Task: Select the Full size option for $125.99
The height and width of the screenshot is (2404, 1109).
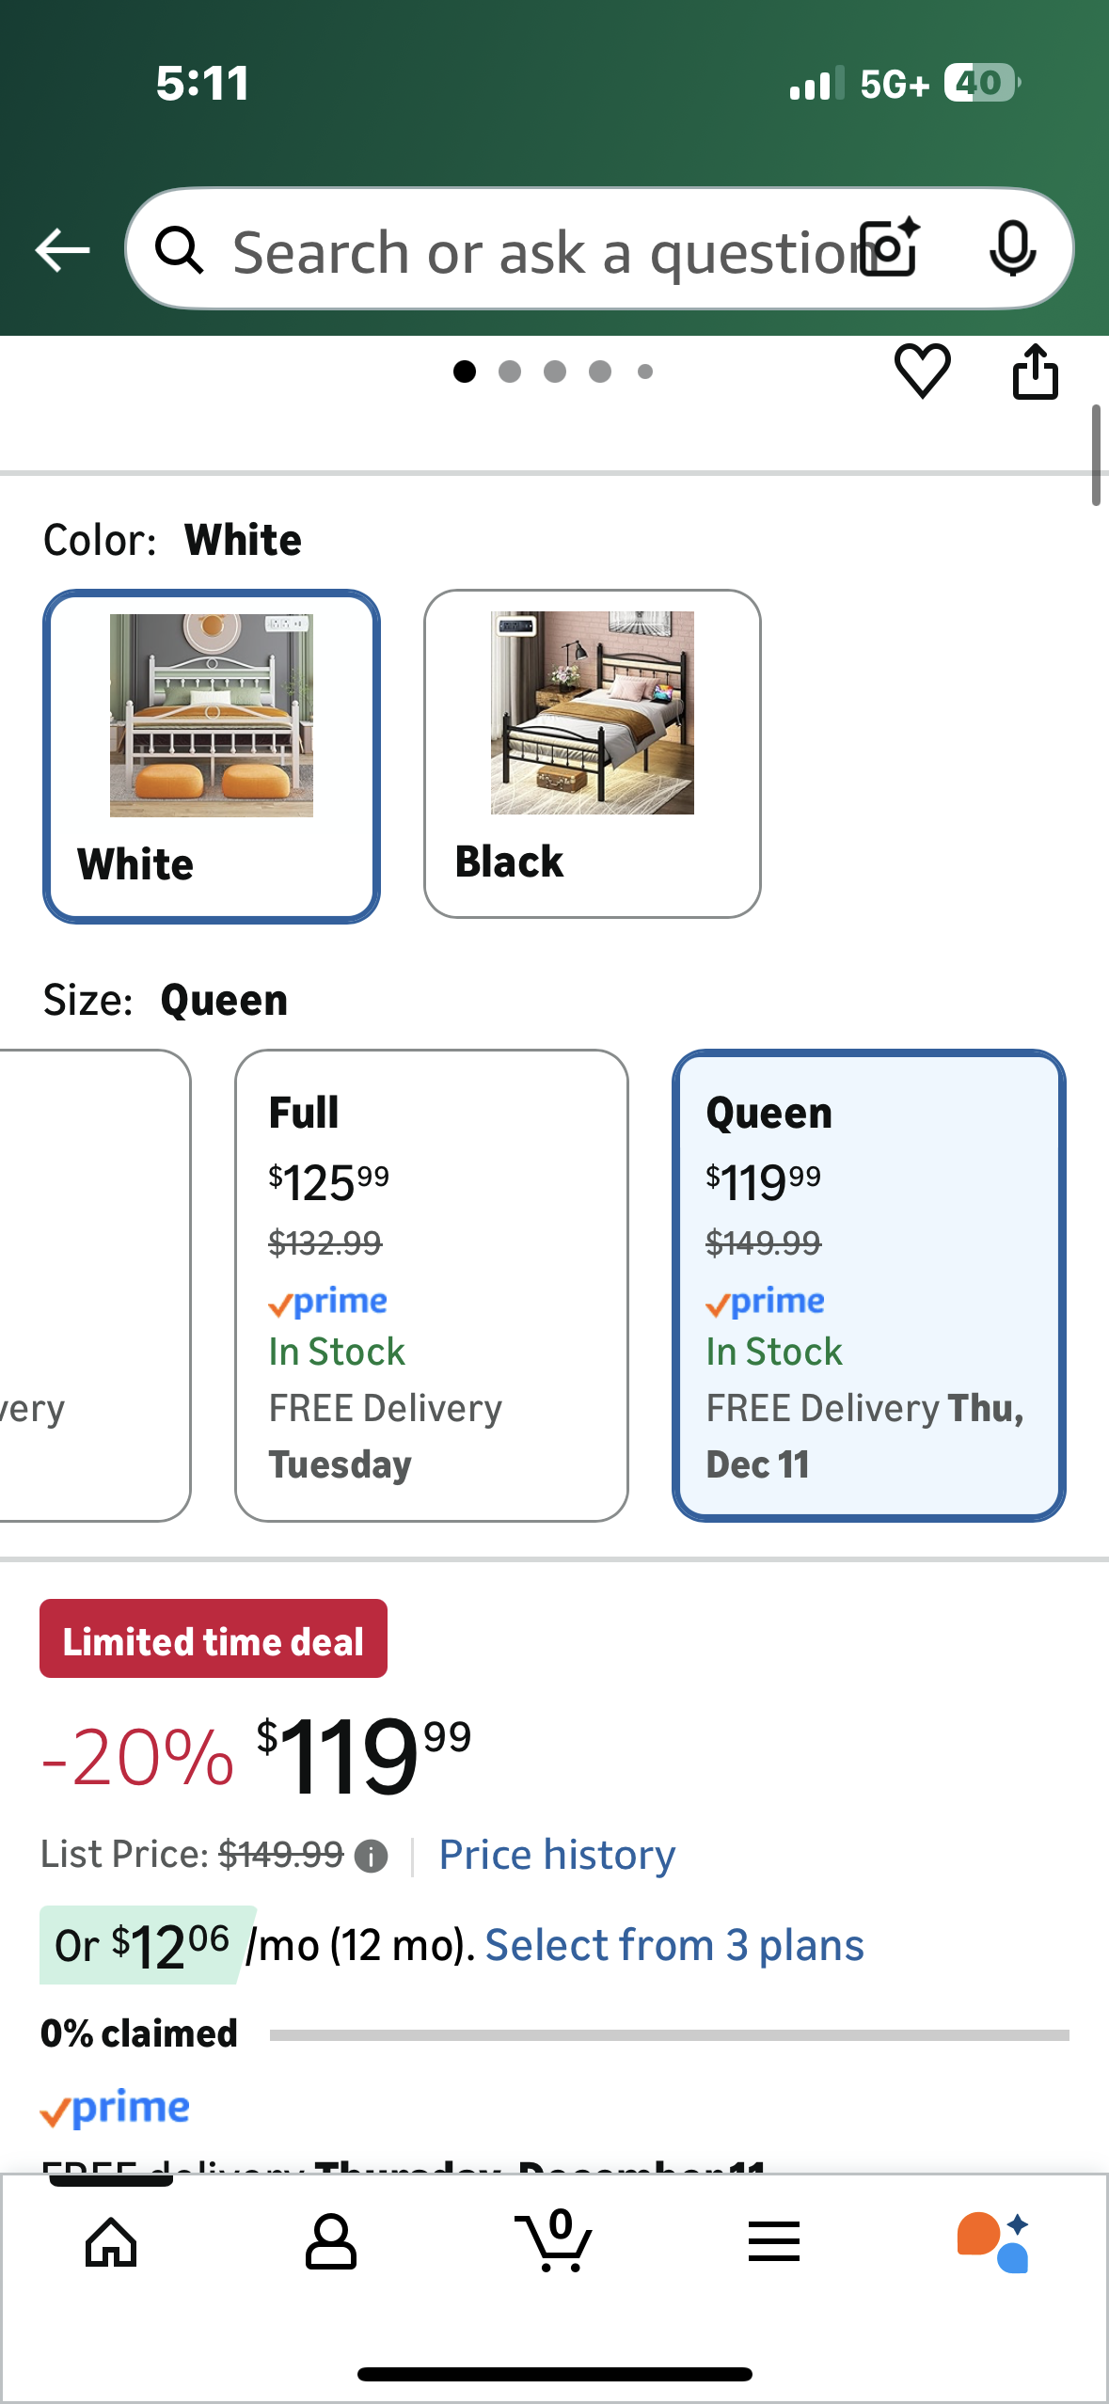Action: (x=432, y=1289)
